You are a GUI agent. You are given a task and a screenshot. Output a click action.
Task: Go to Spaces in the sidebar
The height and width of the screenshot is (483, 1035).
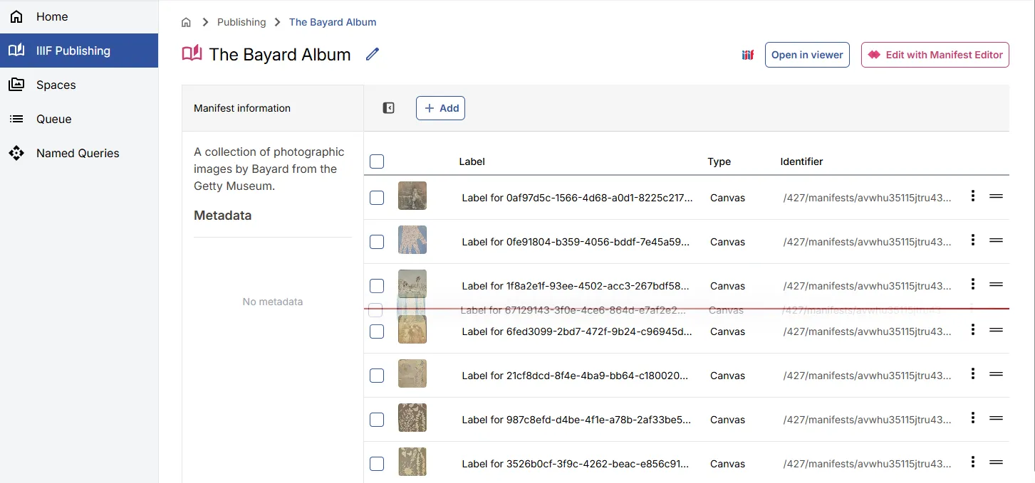pyautogui.click(x=56, y=85)
